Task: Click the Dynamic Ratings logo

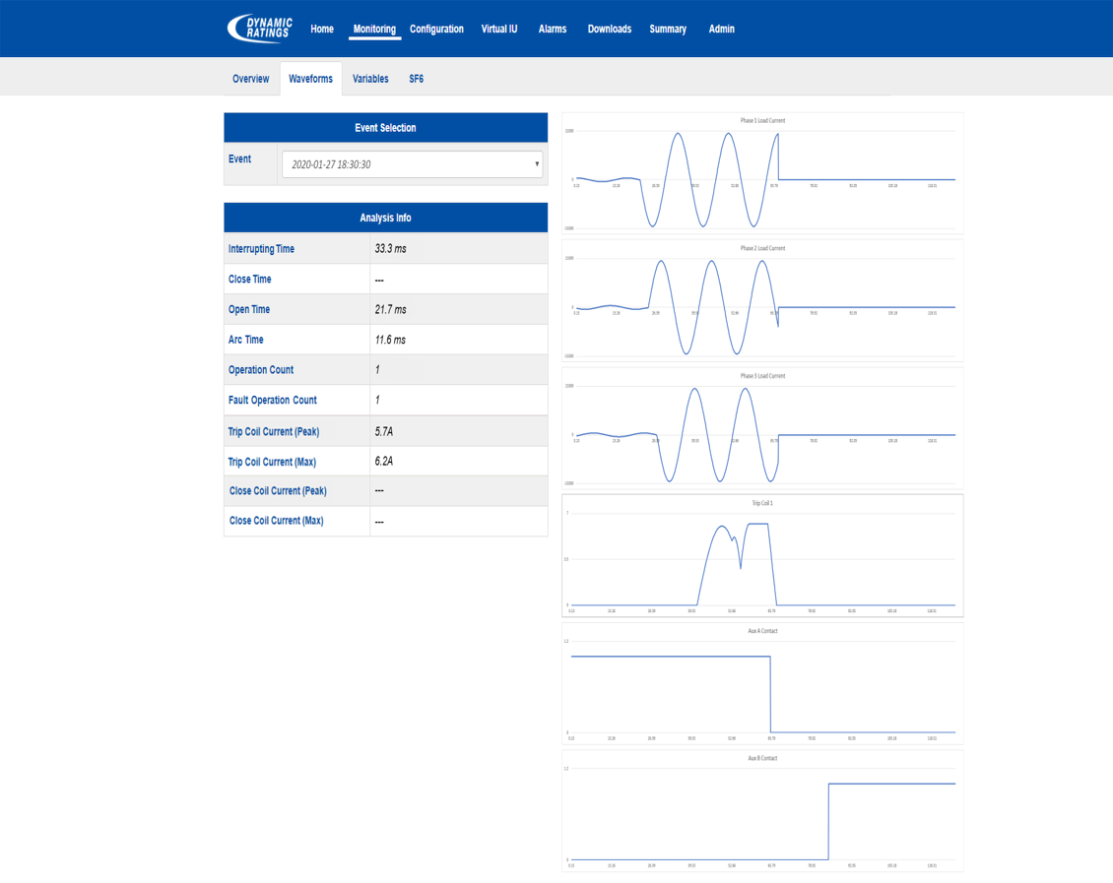Action: [261, 27]
